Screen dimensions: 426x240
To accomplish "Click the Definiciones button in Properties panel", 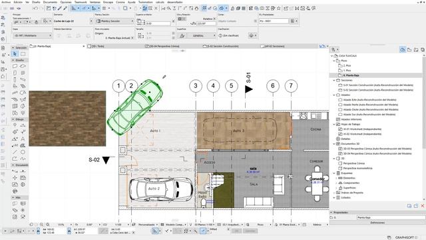I will pyautogui.click(x=377, y=223).
